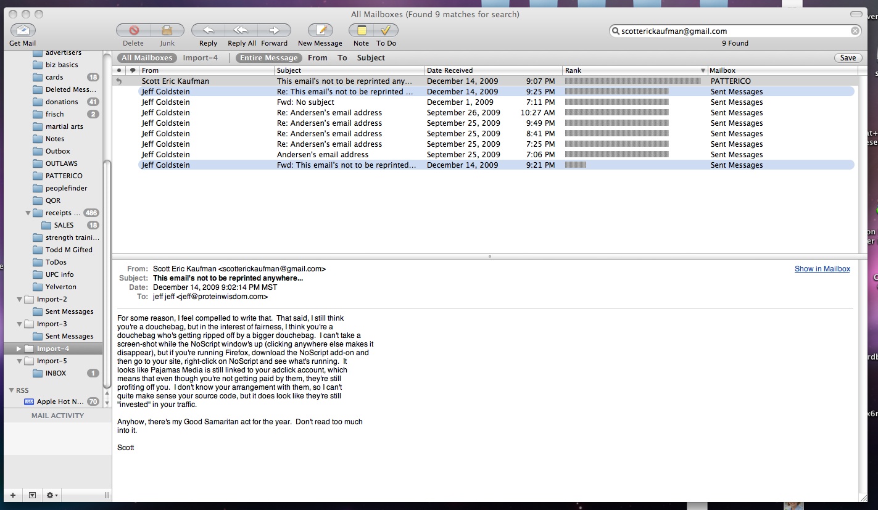Expand the Import-4 mailbox folder
The height and width of the screenshot is (510, 878).
tap(19, 349)
